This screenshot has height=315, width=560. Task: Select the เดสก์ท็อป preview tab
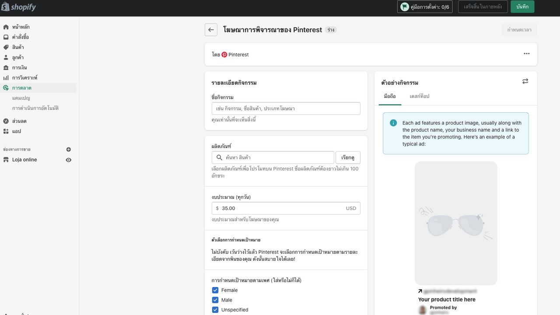pos(420,96)
